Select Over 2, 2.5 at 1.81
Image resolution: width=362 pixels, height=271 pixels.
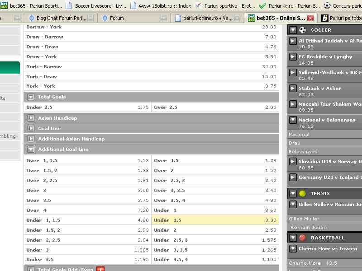[x=87, y=180]
